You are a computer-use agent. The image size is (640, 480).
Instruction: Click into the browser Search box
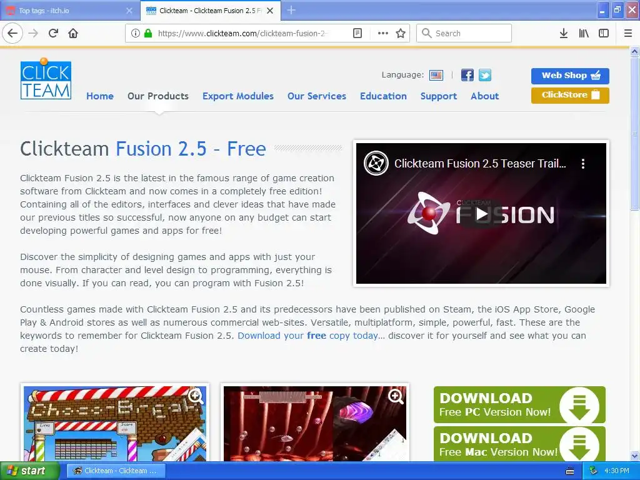pos(464,33)
